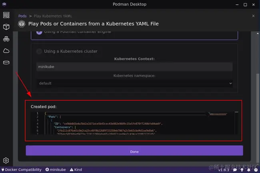
Task: Close the Play Kubernetes YAML page
Action: 253,16
